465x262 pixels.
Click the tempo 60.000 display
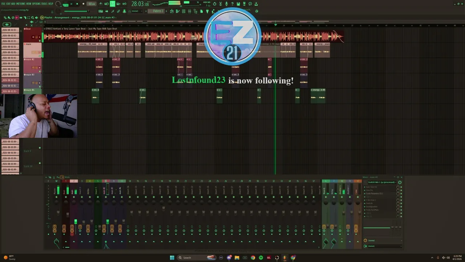pos(92,4)
